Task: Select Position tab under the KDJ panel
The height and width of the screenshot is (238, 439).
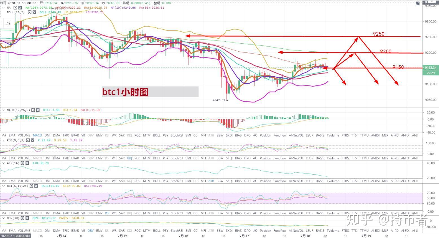Action: (265, 158)
